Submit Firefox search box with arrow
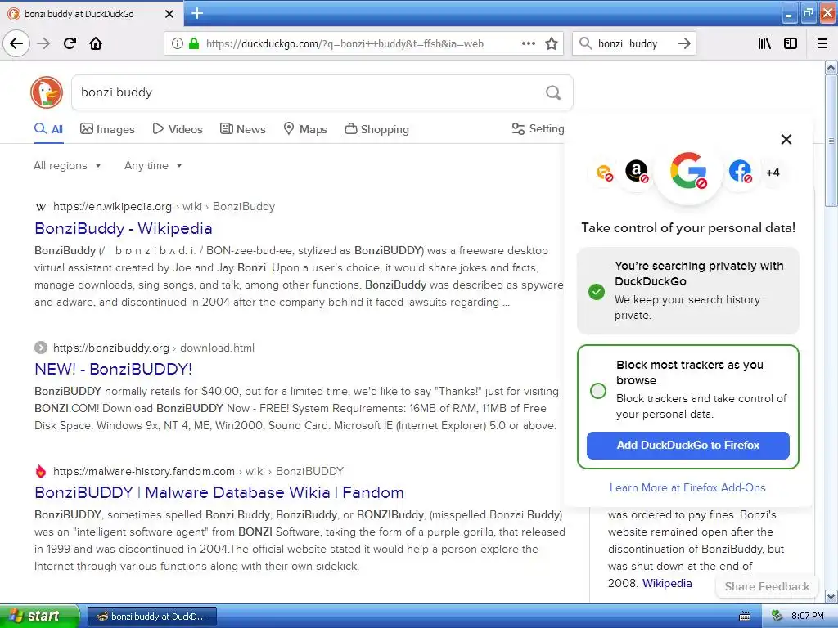The image size is (838, 628). point(683,43)
